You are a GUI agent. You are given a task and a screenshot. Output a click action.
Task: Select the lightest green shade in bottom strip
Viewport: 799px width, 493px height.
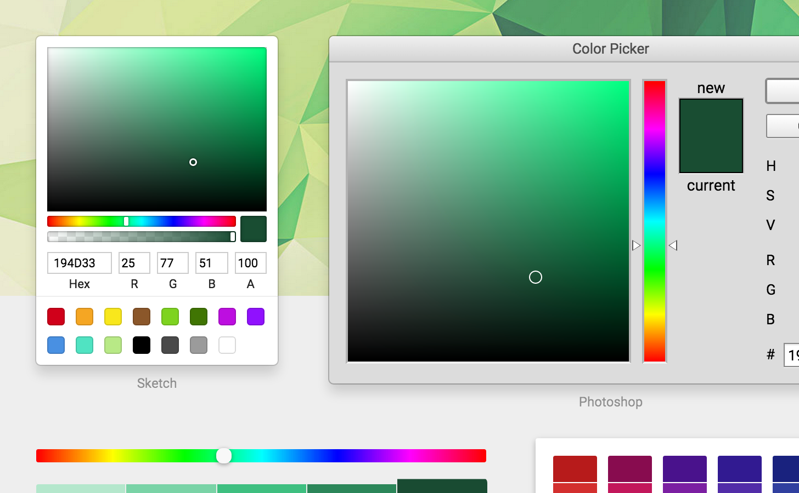coord(81,488)
